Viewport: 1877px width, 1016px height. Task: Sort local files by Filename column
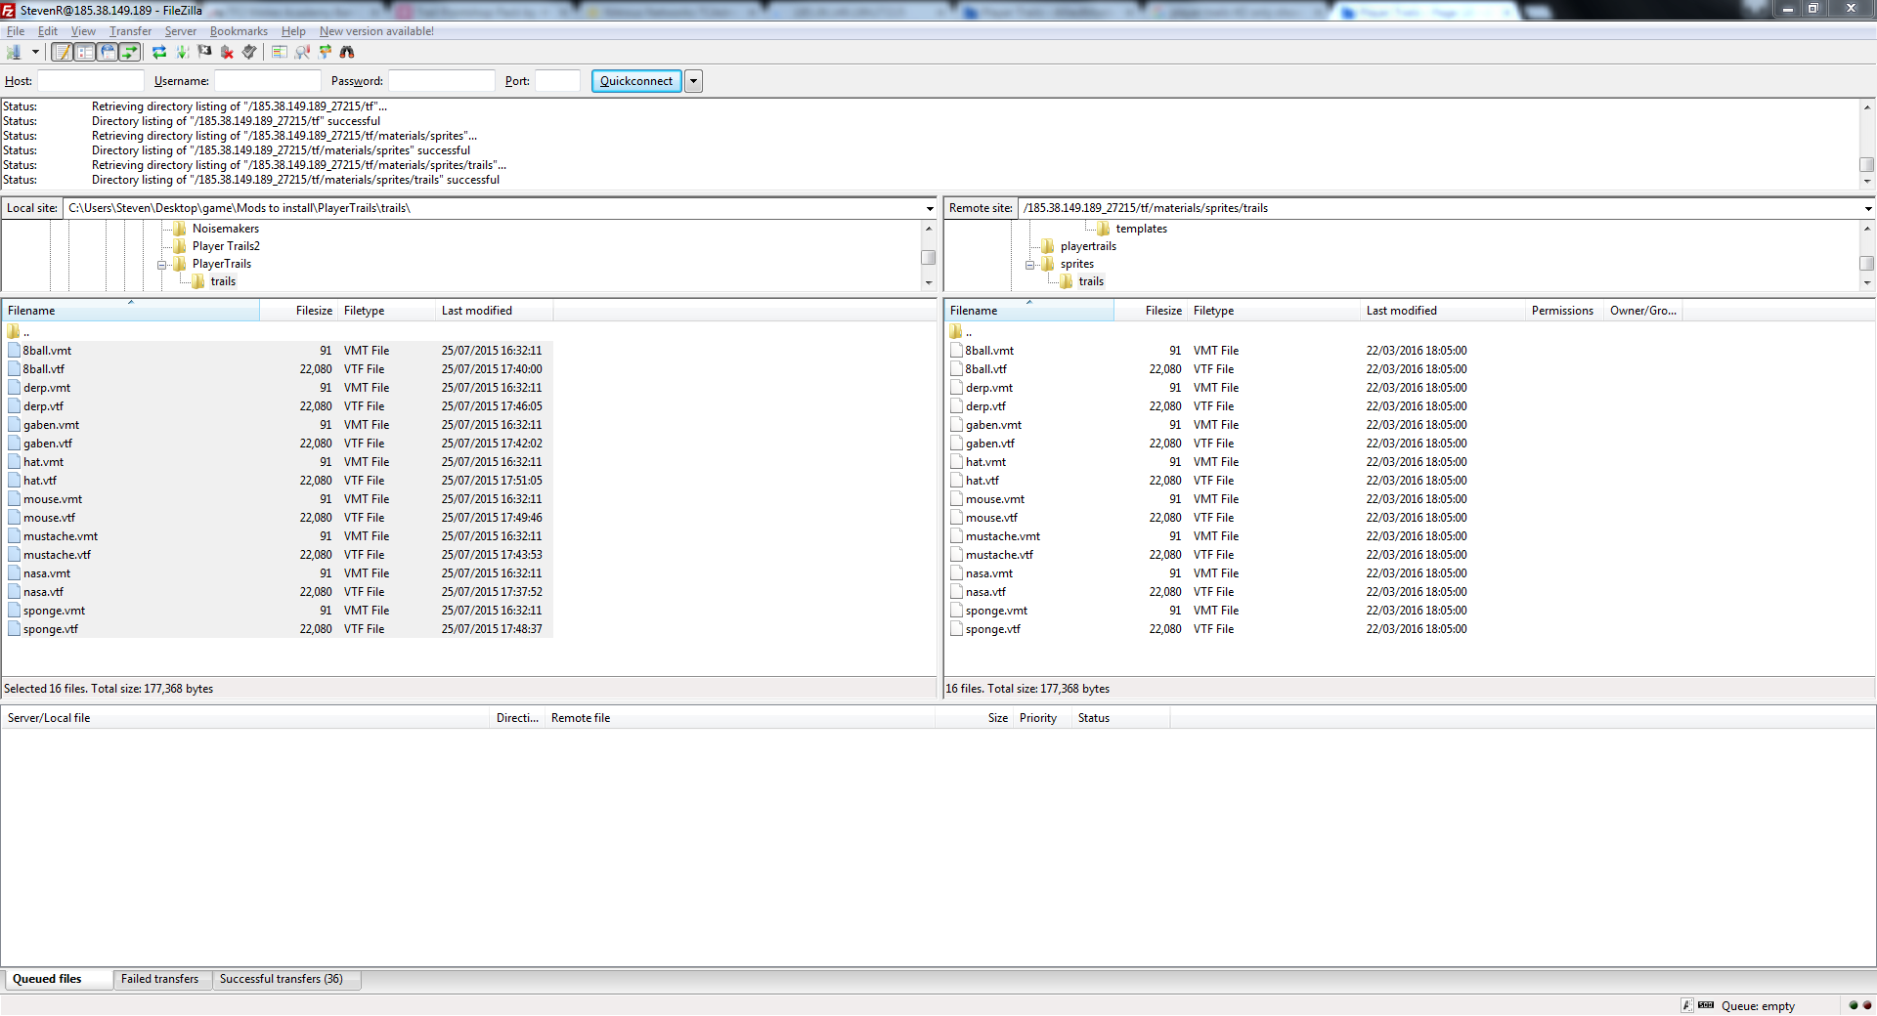[131, 311]
